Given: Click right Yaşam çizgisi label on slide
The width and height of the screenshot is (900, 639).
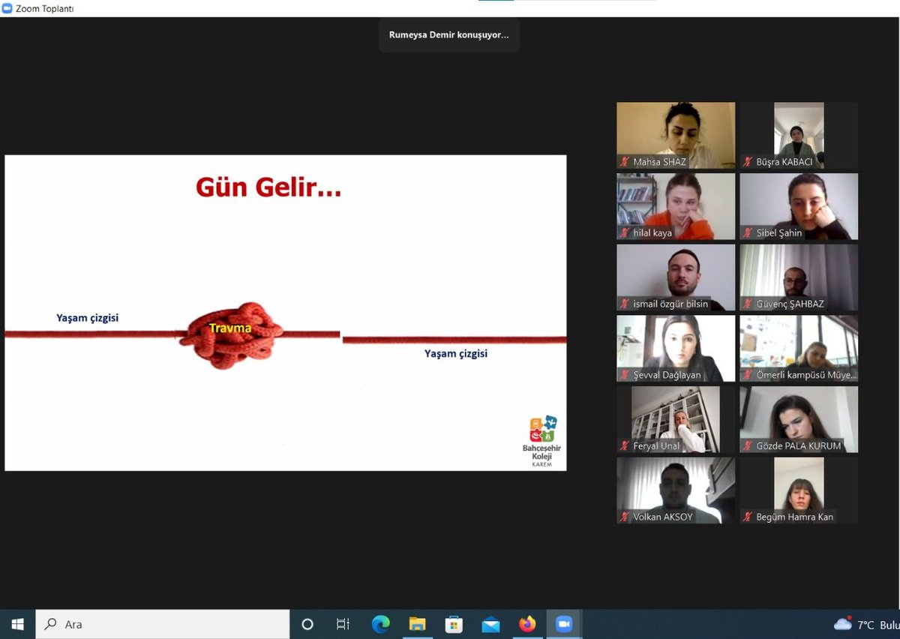Looking at the screenshot, I should pyautogui.click(x=456, y=353).
